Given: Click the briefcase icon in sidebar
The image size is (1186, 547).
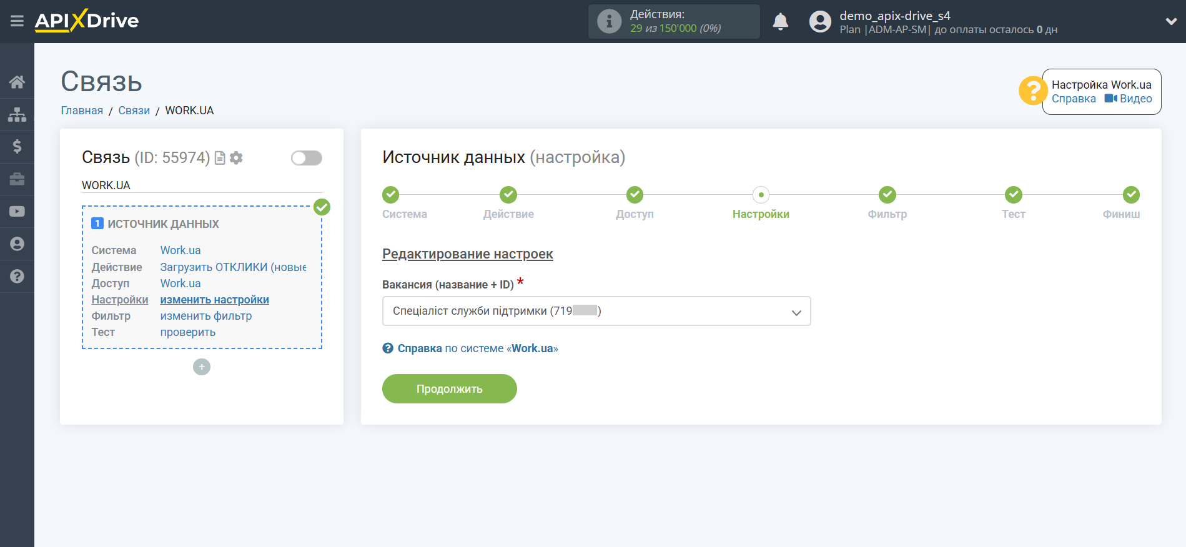Looking at the screenshot, I should [x=17, y=179].
